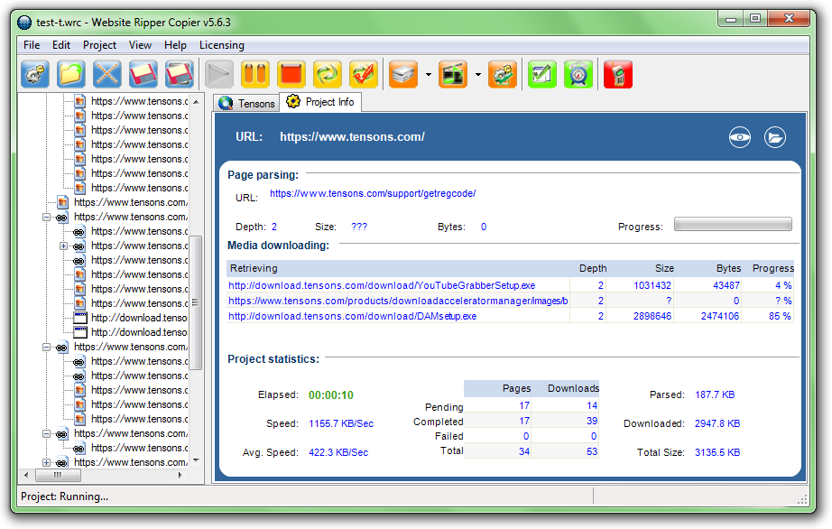Viewport: 832px width, 529px height.
Task: Open the getregcode page parsing URL link
Action: point(373,194)
